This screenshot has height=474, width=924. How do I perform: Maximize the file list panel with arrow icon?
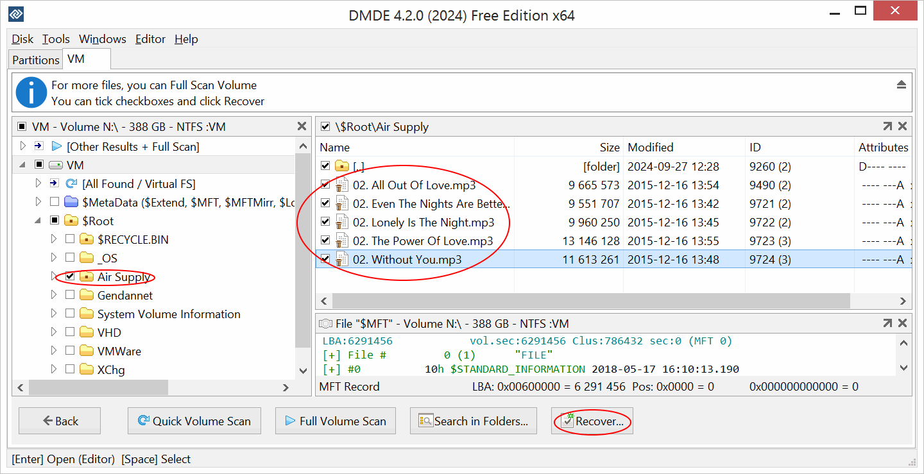887,126
